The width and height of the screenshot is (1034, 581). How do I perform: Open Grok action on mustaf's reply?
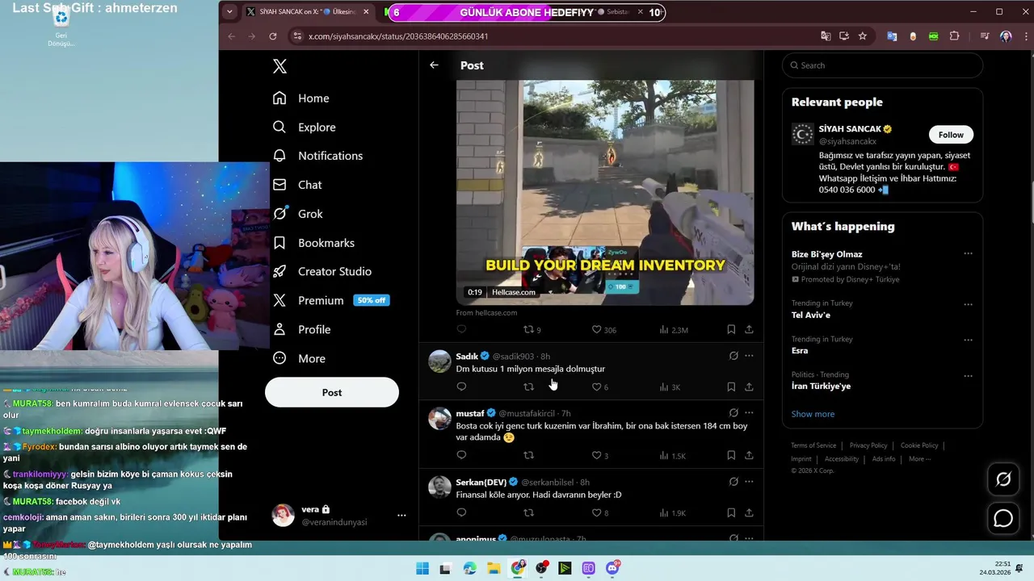pos(733,413)
